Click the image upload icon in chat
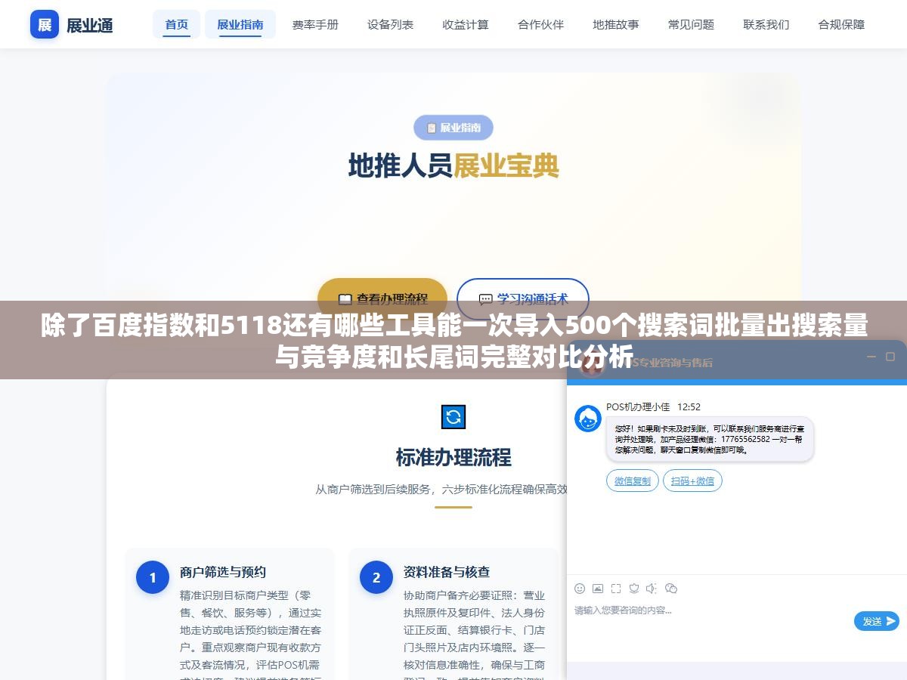 click(x=598, y=588)
